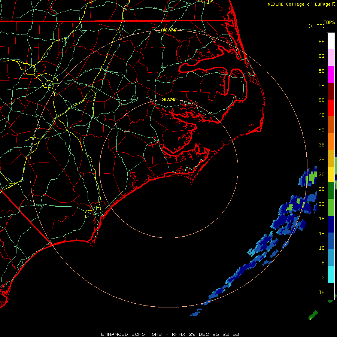
Task: Click the black TH threshold legend swatch
Action: [331, 291]
